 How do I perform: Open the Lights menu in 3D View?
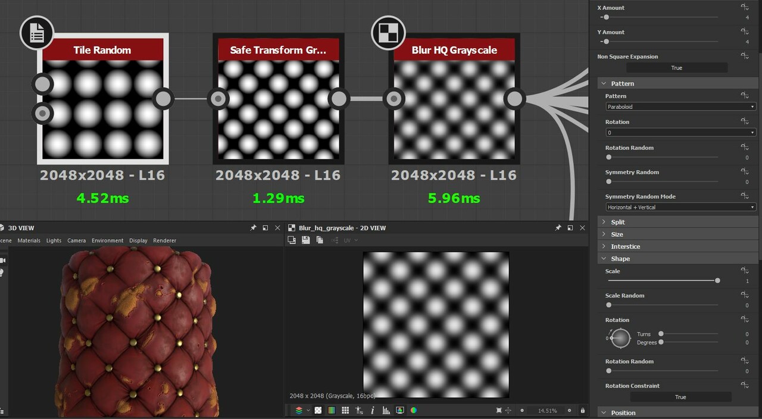click(x=54, y=240)
